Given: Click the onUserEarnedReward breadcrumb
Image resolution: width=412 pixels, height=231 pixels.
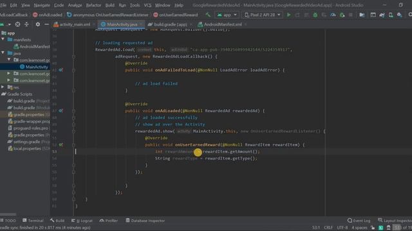Looking at the screenshot, I should coord(176,15).
